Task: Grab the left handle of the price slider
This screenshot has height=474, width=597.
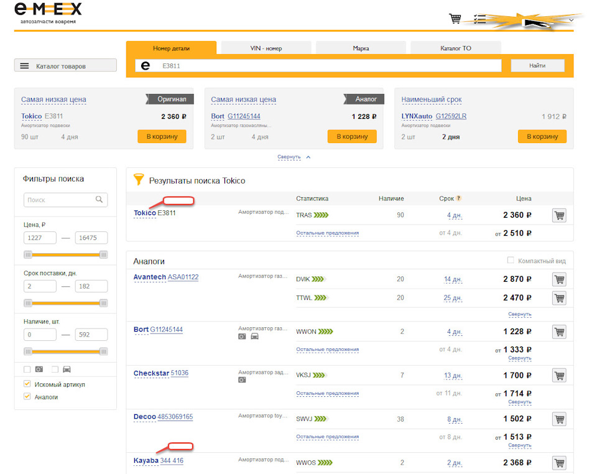Action: [28, 254]
